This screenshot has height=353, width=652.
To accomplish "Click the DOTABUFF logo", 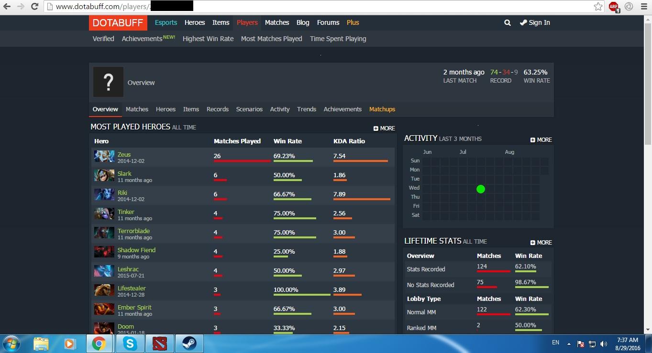I will coord(118,22).
